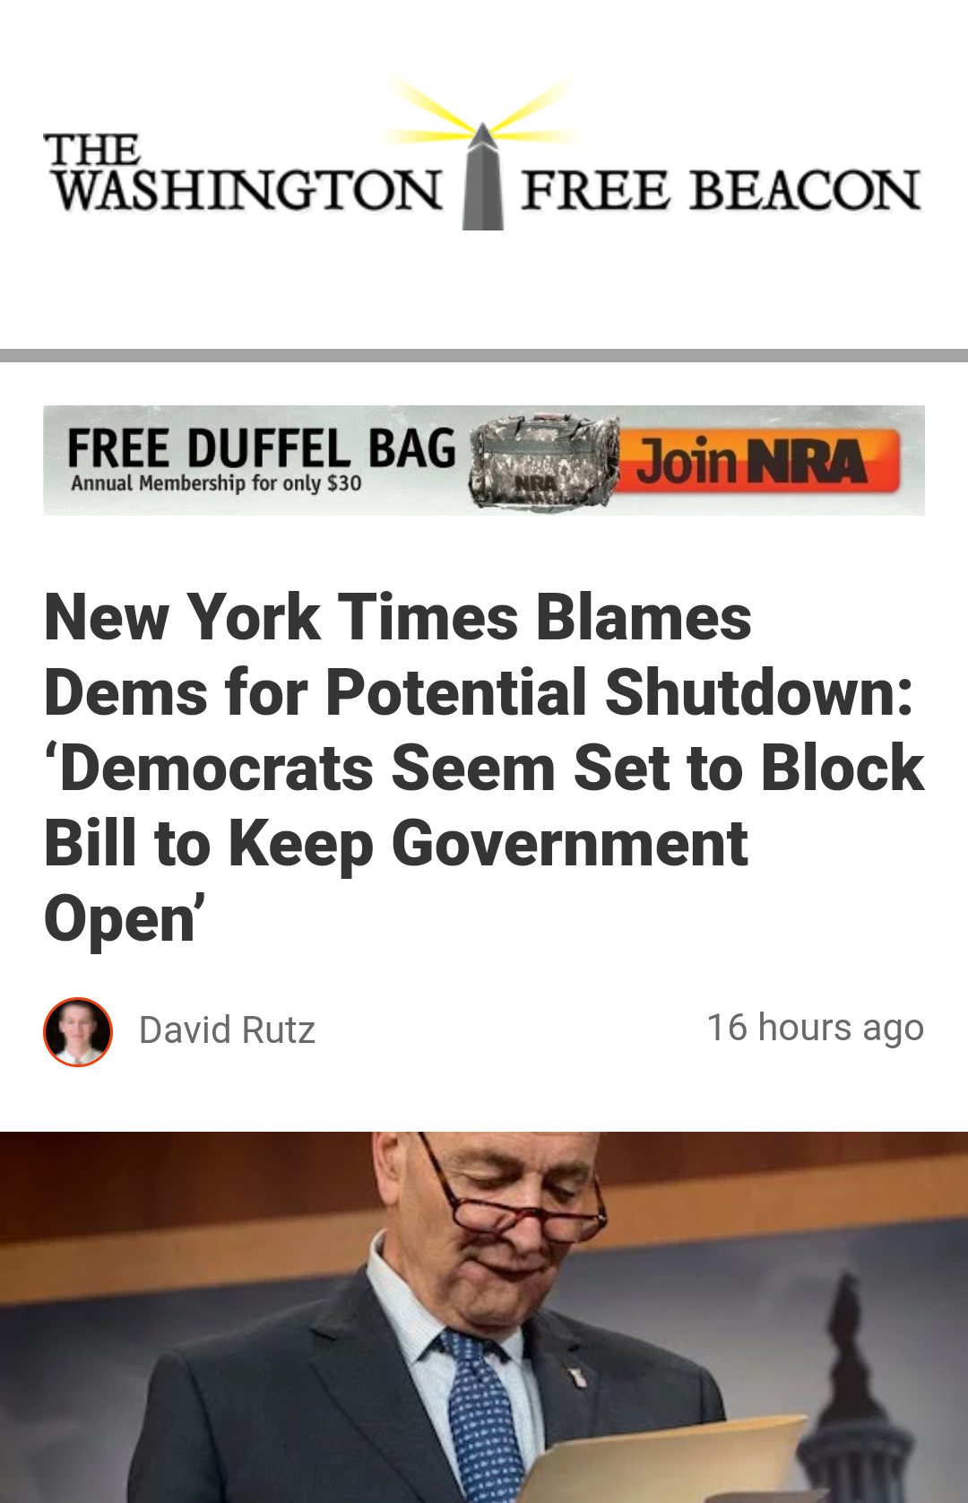Click the gray divider bar below the header
Image resolution: width=968 pixels, height=1503 pixels.
pos(484,355)
